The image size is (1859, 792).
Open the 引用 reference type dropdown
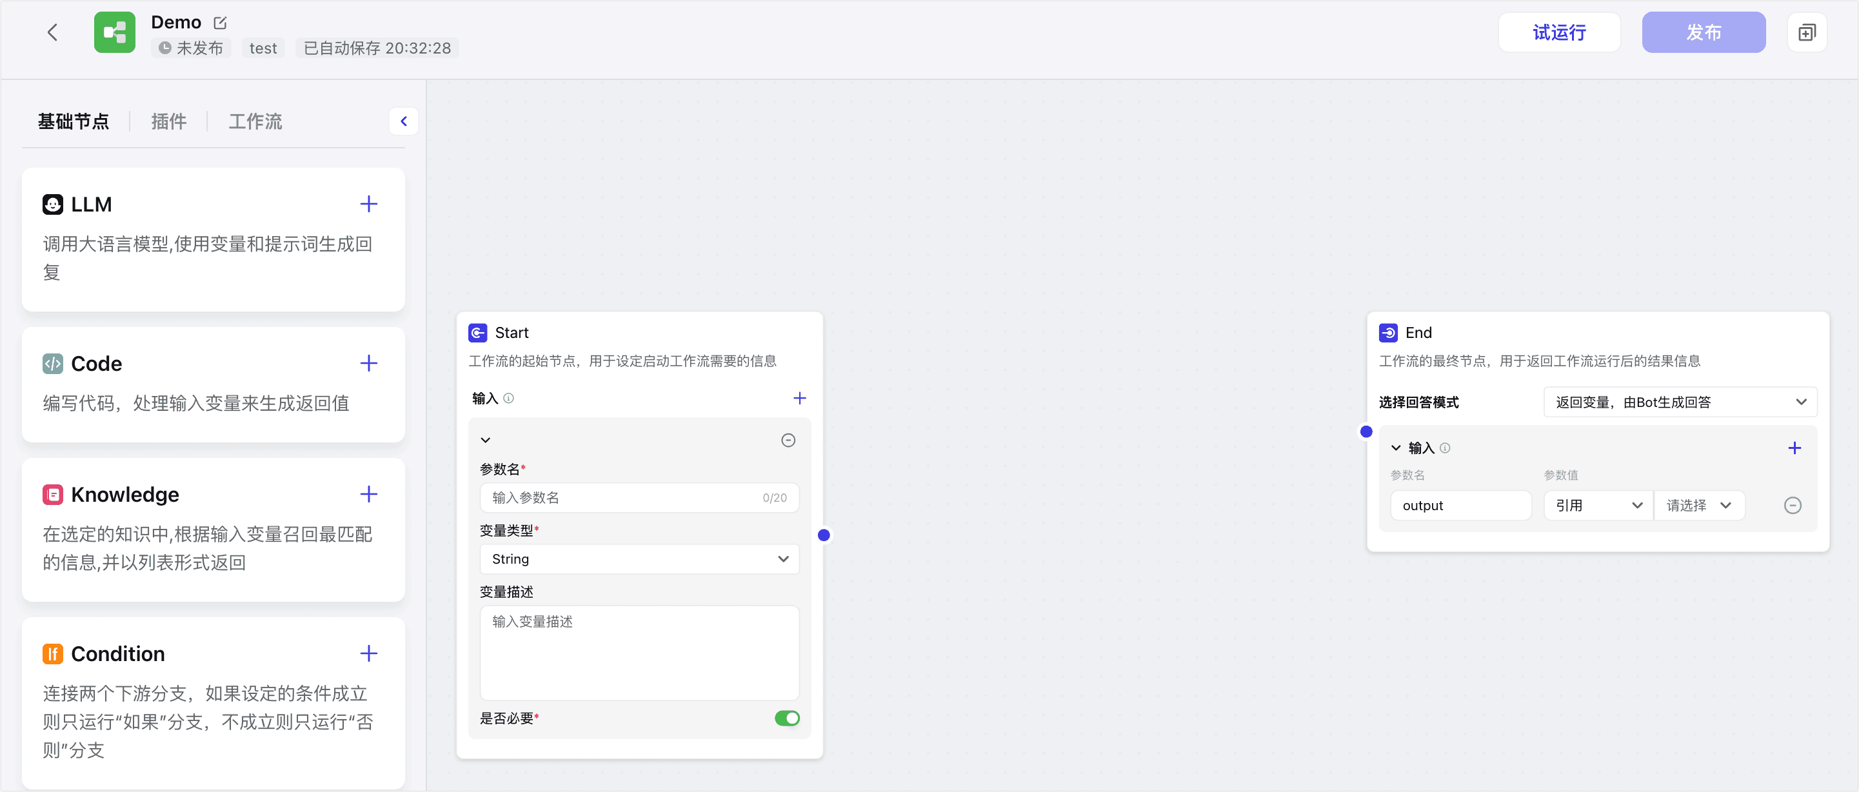point(1598,506)
